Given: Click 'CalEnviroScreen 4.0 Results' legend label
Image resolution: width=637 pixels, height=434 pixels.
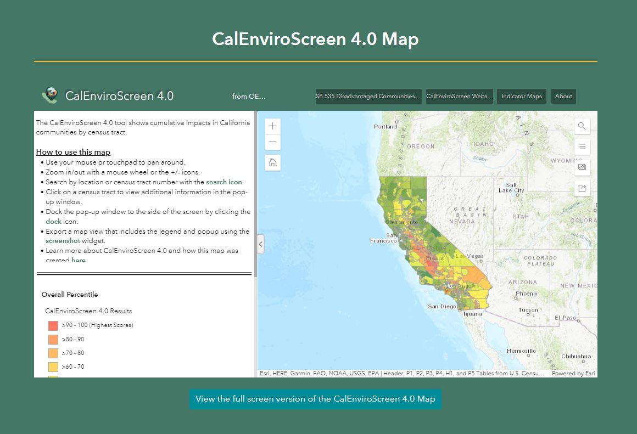Looking at the screenshot, I should (x=88, y=311).
